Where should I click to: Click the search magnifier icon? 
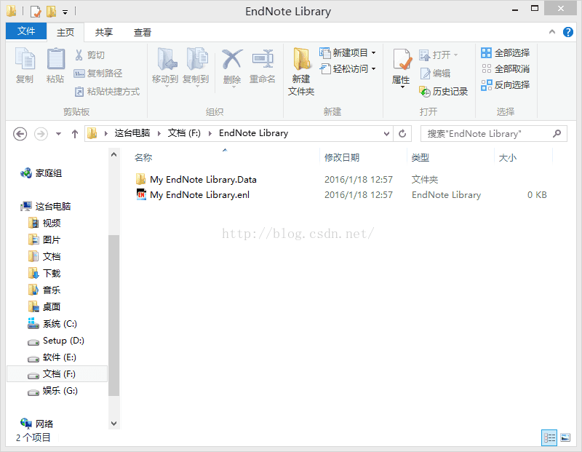(557, 133)
